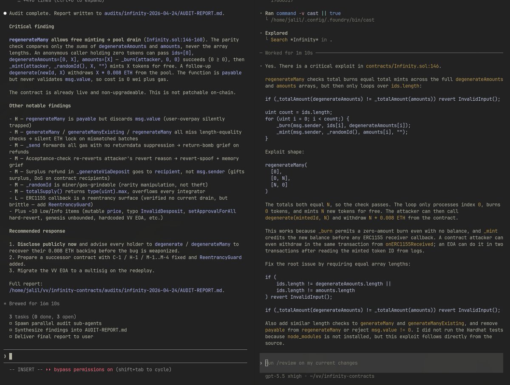Click "Migrate the VV EOA to a multisig" line
510x385 pixels.
click(83, 271)
